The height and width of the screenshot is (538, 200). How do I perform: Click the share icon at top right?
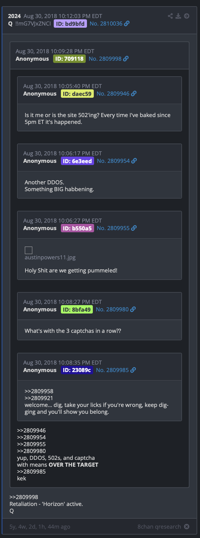pyautogui.click(x=170, y=16)
